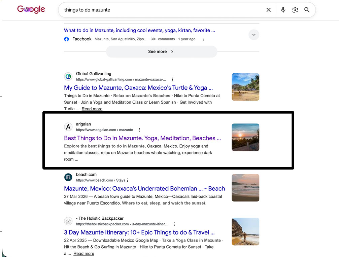339x257 pixels.
Task: Click the Global Gallivanting site favicon
Action: click(68, 76)
